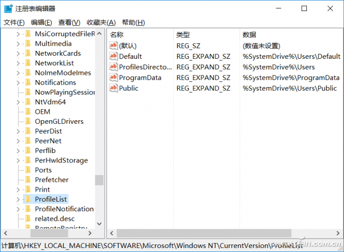Expand the NoImeModeImes key
Image resolution: width=344 pixels, height=252 pixels.
point(18,73)
